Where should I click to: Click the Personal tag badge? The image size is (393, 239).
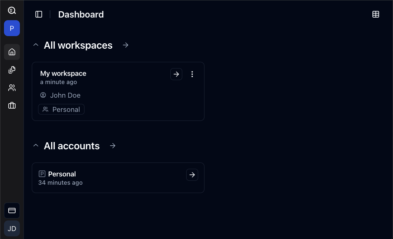(61, 110)
